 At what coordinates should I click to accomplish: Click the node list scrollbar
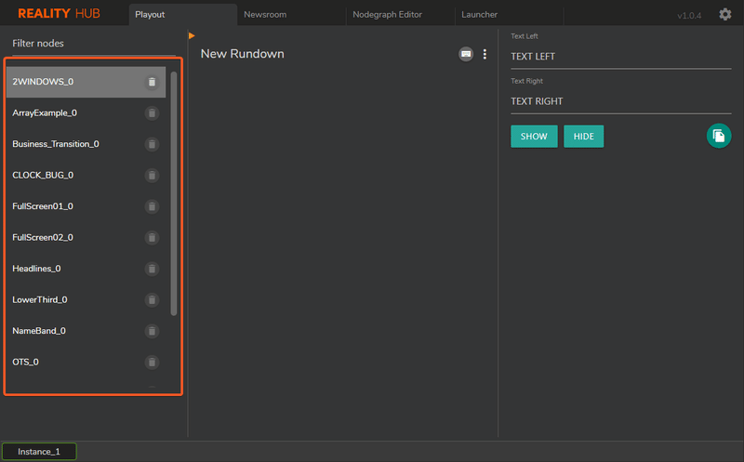click(x=174, y=193)
